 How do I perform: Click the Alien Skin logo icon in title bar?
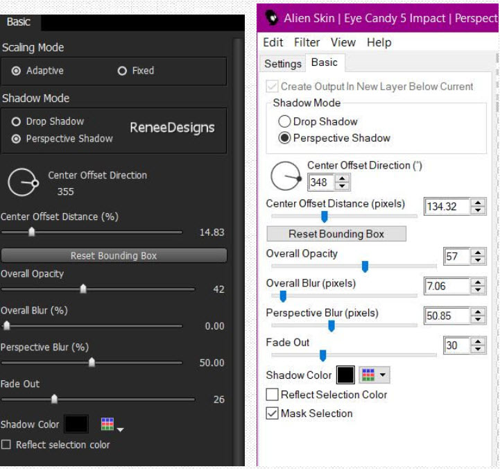(272, 18)
